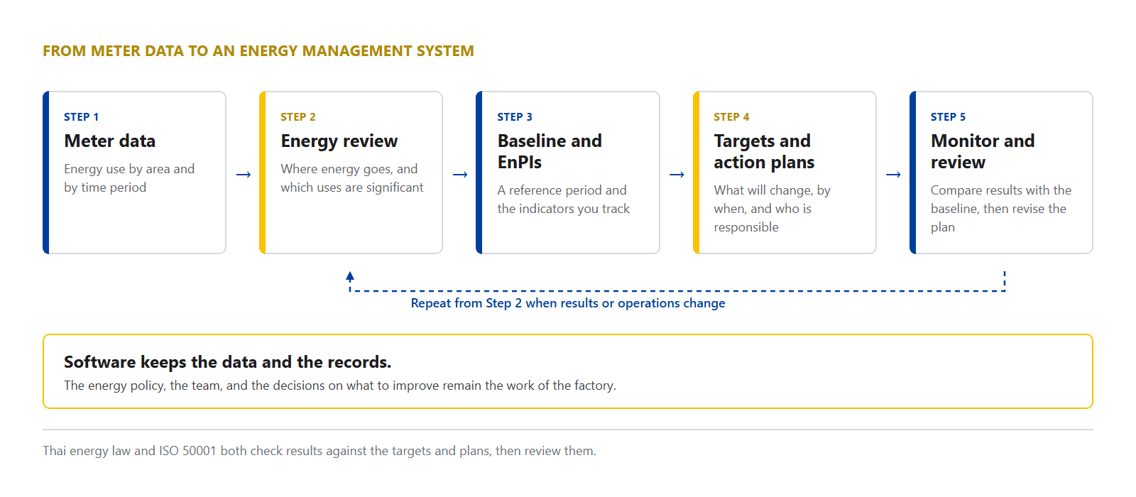
Task: Click the "Baseline and EnPIs" heading
Action: pyautogui.click(x=550, y=152)
